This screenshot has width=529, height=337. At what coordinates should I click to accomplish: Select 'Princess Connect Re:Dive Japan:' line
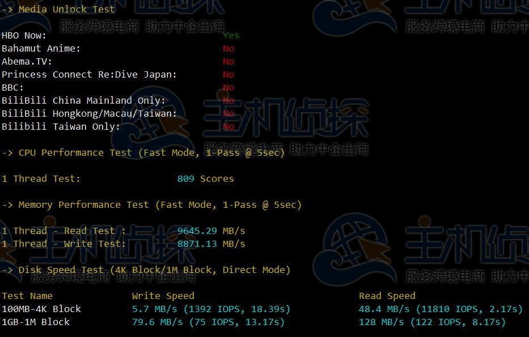click(x=89, y=74)
